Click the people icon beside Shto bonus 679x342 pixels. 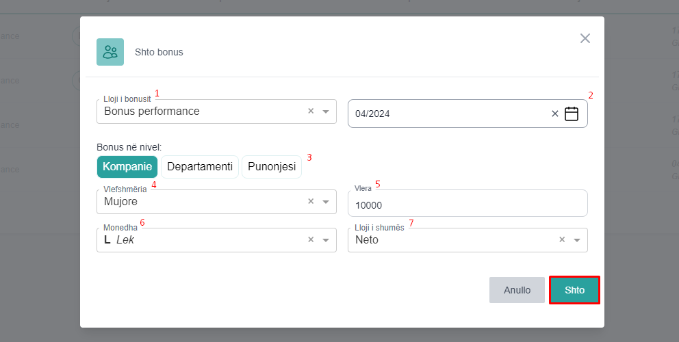pos(110,52)
